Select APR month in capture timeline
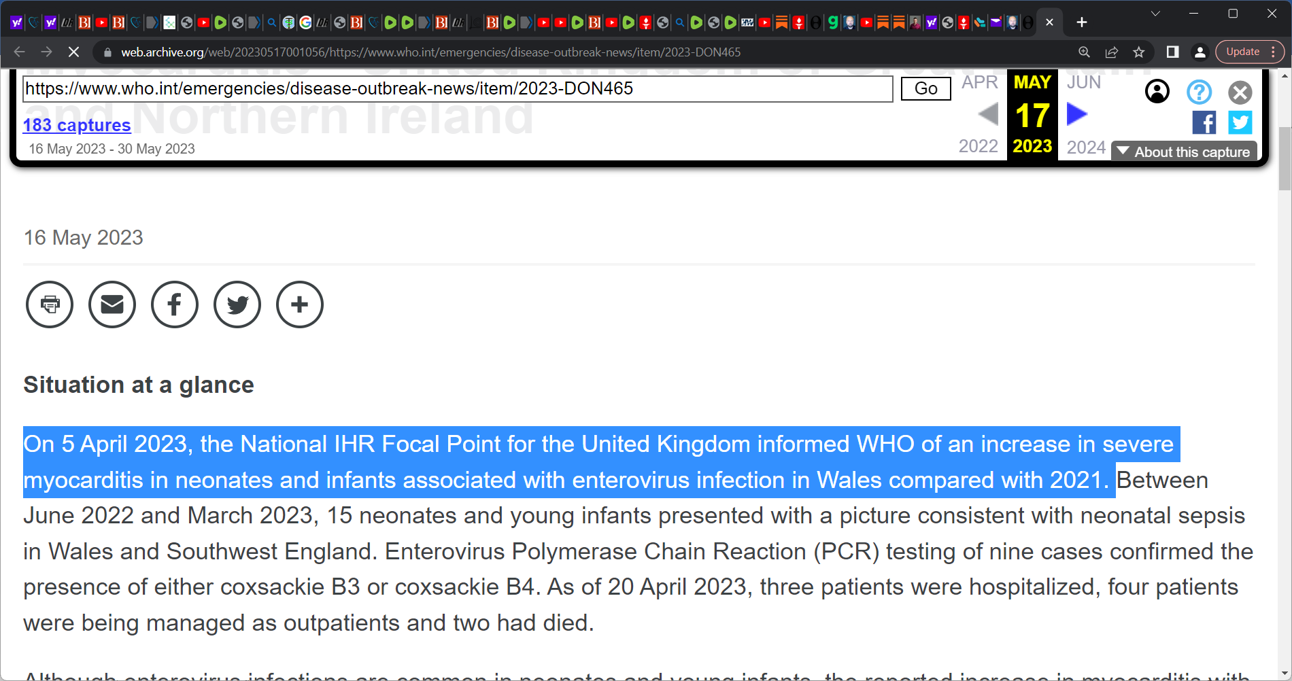This screenshot has height=681, width=1292. pyautogui.click(x=979, y=82)
